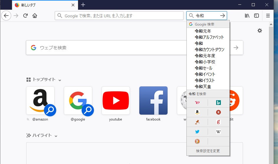The width and height of the screenshot is (278, 164).
Task: Choose suggestion 令和天皇
Action: pos(208,87)
